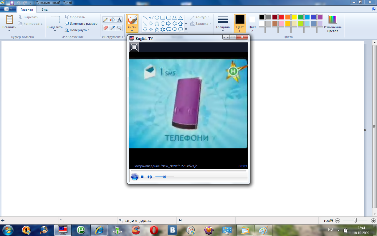The image size is (377, 236).
Task: Open the Повернуть rotate dropdown
Action: click(77, 30)
